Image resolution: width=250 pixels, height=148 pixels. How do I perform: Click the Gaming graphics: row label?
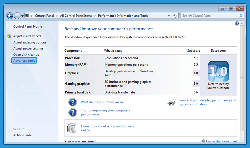click(x=77, y=83)
